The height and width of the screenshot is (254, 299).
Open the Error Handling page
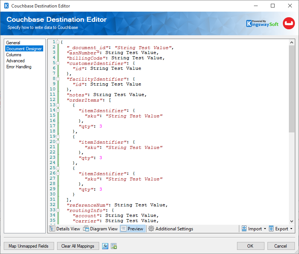pos(19,67)
